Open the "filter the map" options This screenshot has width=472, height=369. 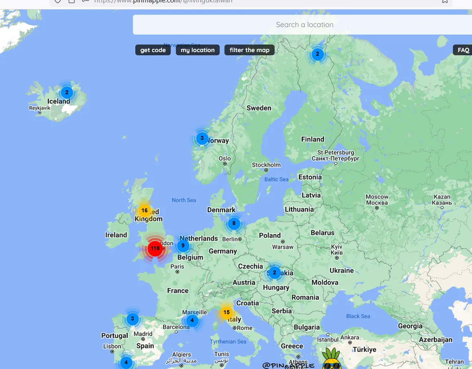click(x=249, y=50)
